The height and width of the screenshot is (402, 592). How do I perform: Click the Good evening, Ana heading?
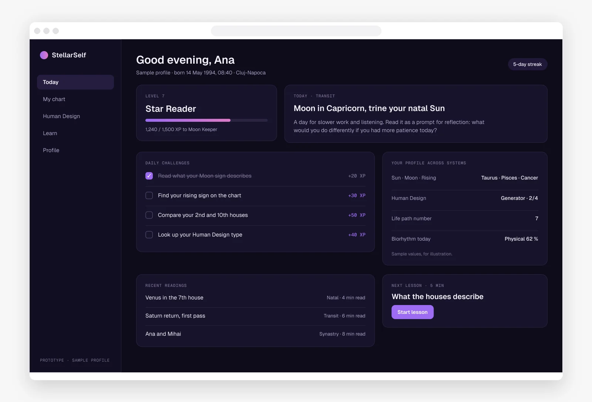point(185,60)
